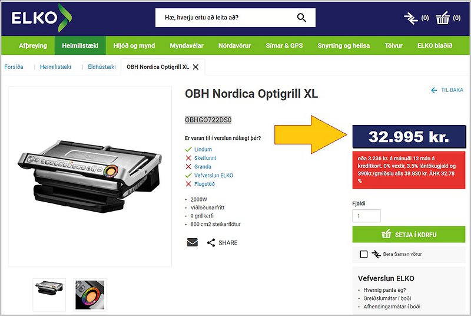Select the color dial thumbnail image

point(90,295)
